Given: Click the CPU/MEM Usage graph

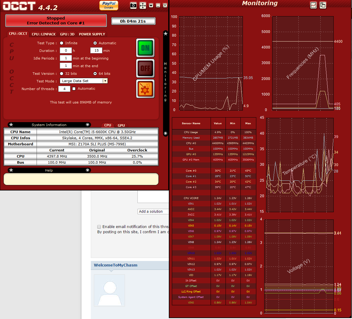Looking at the screenshot, I should [211, 63].
